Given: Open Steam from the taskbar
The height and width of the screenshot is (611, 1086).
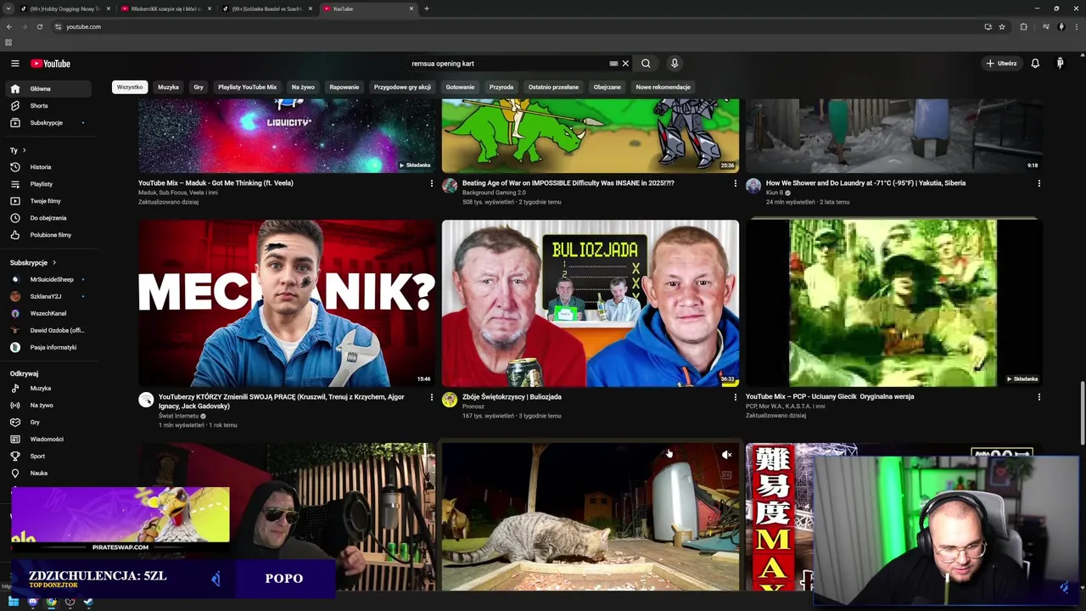Looking at the screenshot, I should 88,602.
